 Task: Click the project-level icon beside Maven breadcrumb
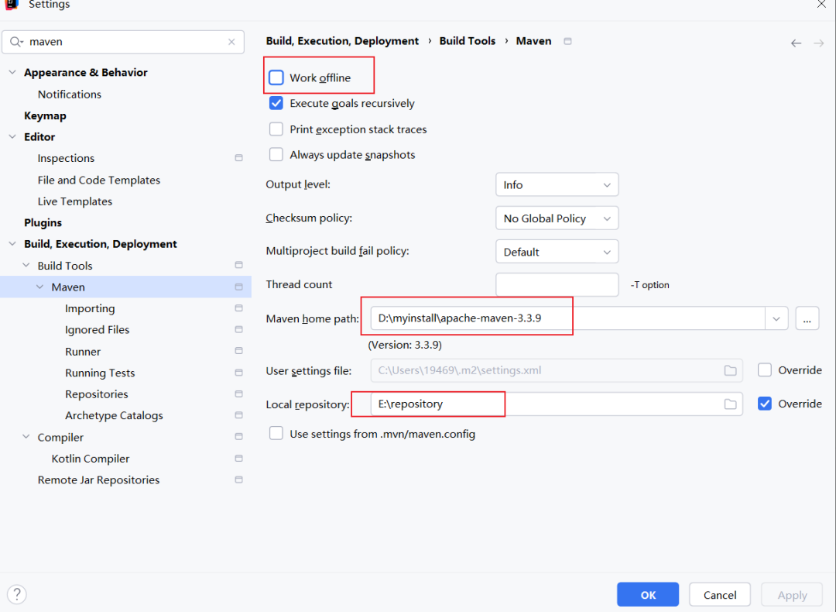coord(567,41)
